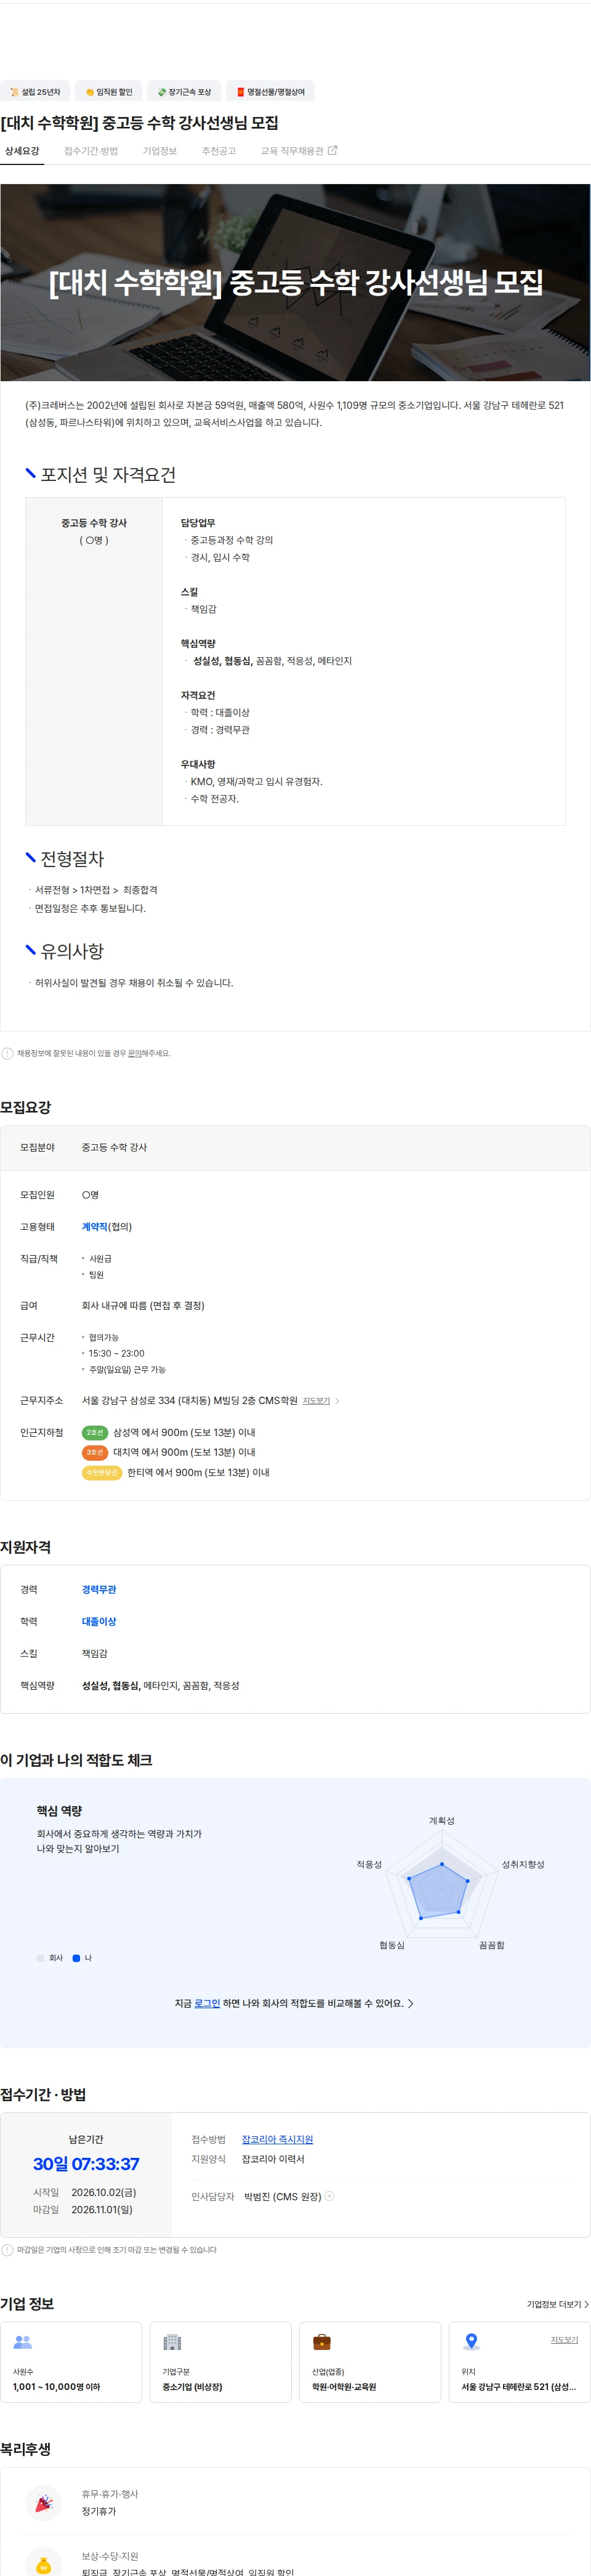This screenshot has width=591, height=2576.
Task: Click the 휴무·휴가·행사 party icon
Action: (x=43, y=2503)
